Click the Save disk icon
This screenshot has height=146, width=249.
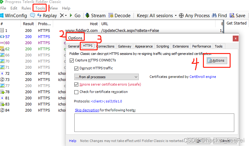click(x=232, y=15)
